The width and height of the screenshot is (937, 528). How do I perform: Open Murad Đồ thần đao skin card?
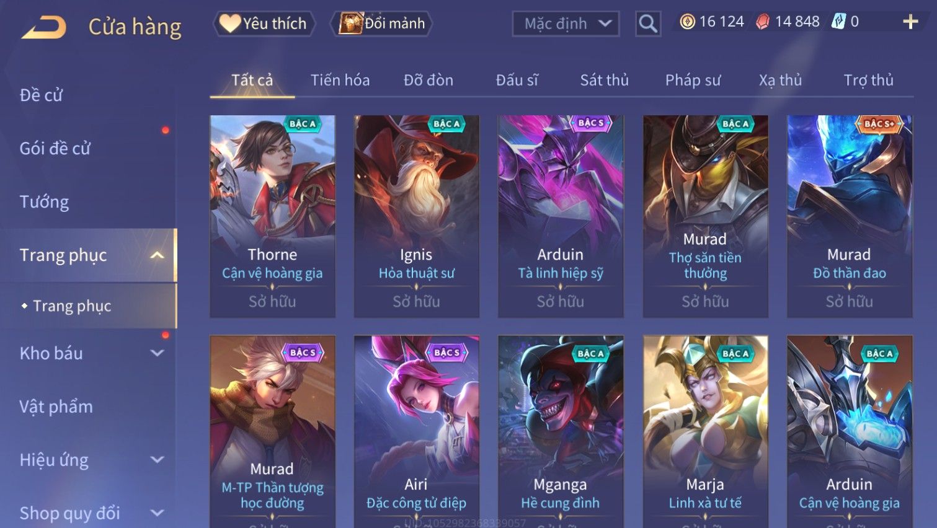point(850,216)
